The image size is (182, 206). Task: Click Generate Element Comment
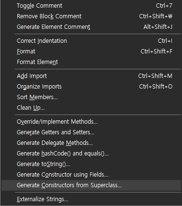(x=91, y=27)
